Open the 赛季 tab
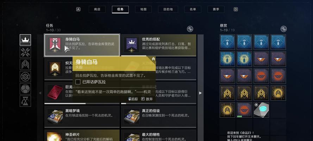 point(216,10)
